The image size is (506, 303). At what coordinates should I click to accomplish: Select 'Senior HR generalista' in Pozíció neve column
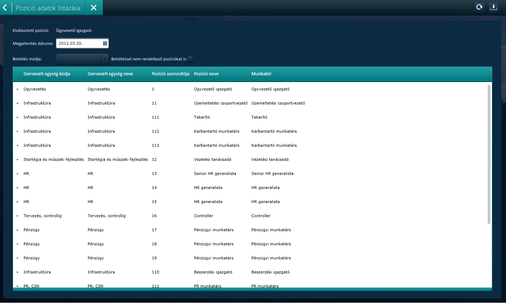tap(215, 173)
